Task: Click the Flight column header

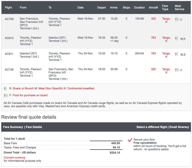Action: (x=8, y=8)
